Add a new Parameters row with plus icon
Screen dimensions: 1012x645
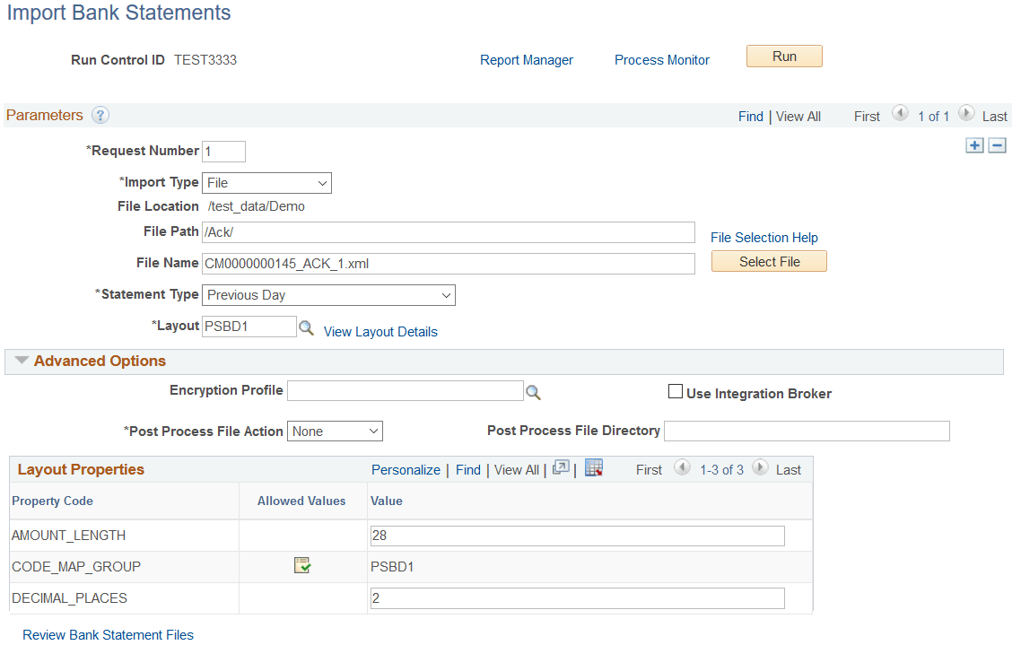[x=975, y=144]
